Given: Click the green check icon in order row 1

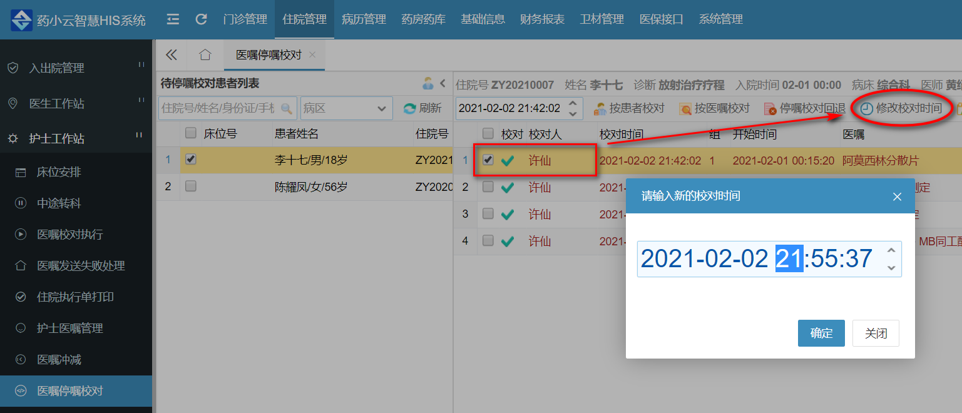Looking at the screenshot, I should pos(508,161).
